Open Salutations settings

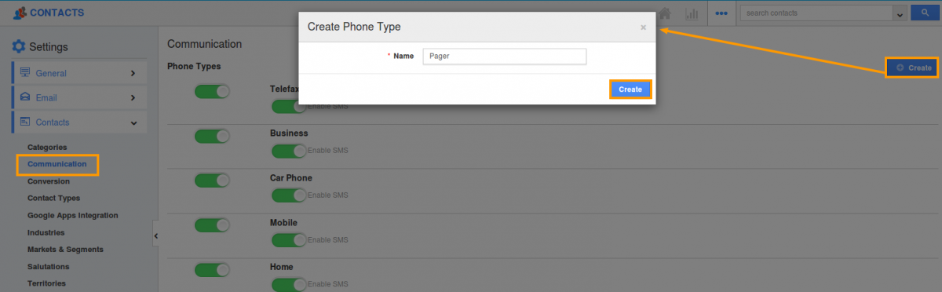pyautogui.click(x=49, y=267)
